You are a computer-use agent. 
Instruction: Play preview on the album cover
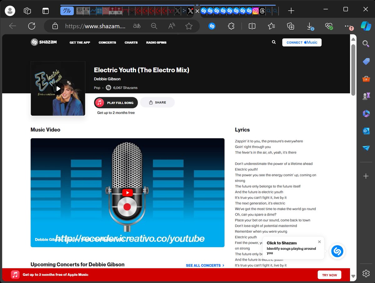[x=58, y=89]
